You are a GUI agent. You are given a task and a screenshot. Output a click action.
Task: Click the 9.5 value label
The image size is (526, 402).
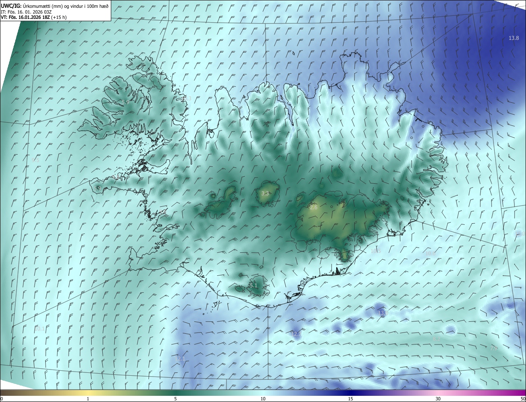coord(35,160)
